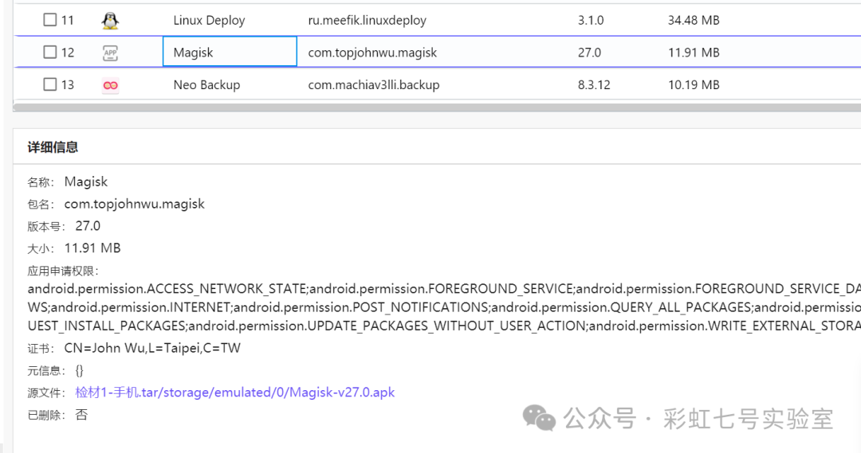
Task: Click package name com.machiav3lli.backup
Action: click(373, 85)
